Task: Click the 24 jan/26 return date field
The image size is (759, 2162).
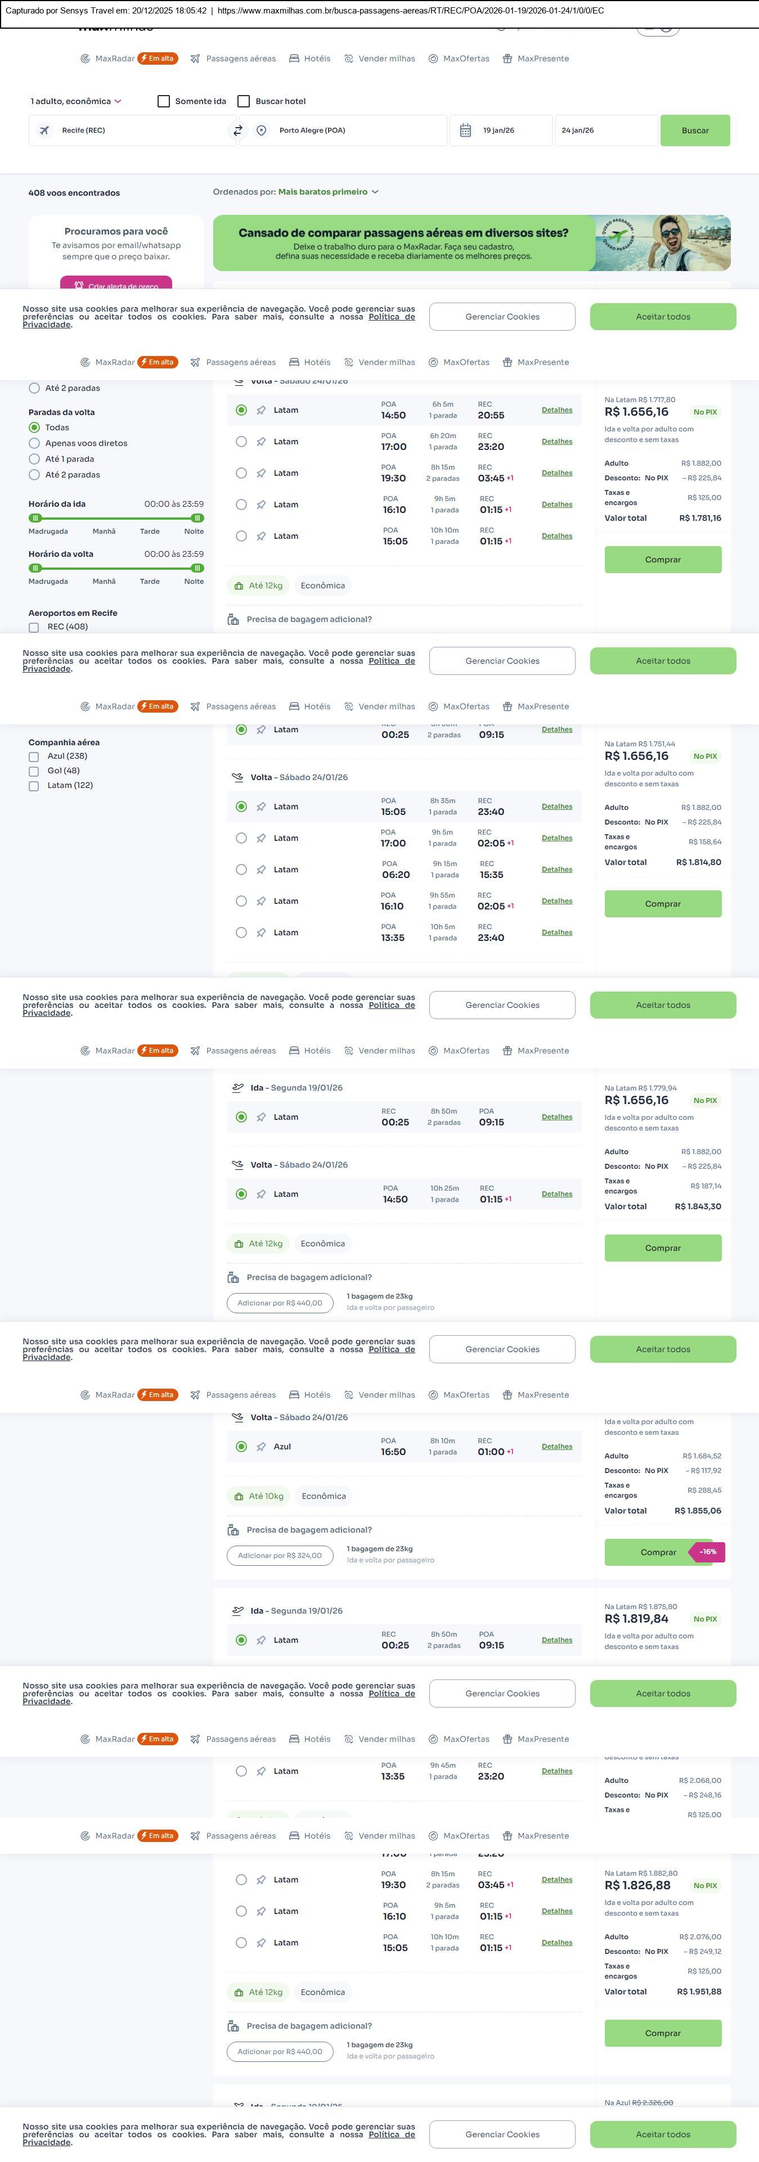Action: pos(604,131)
